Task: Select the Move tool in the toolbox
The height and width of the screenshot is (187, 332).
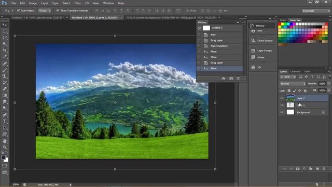Action: [x=5, y=25]
